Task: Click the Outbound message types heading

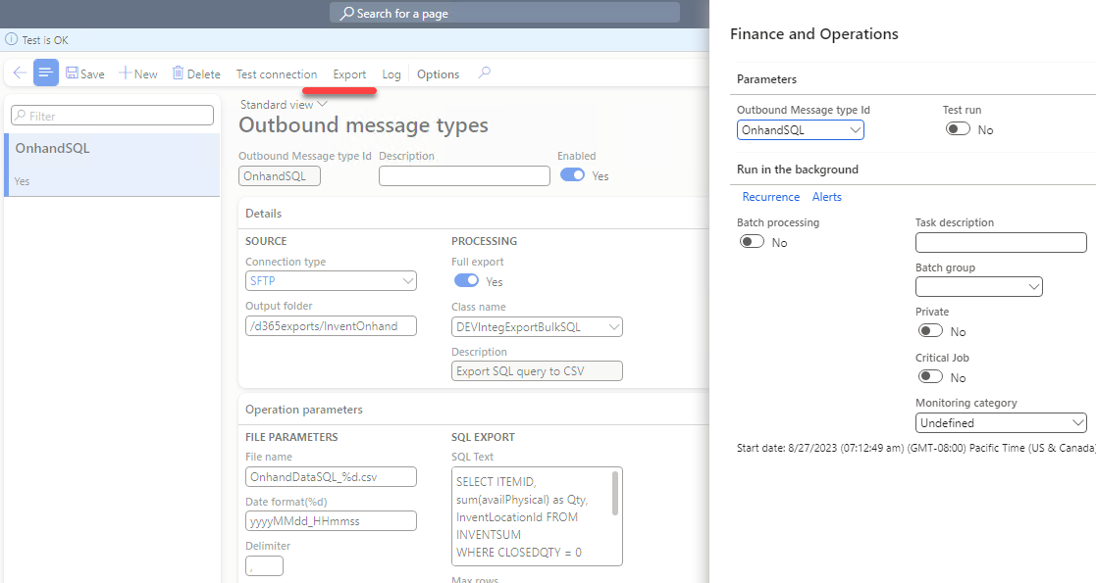Action: tap(363, 125)
